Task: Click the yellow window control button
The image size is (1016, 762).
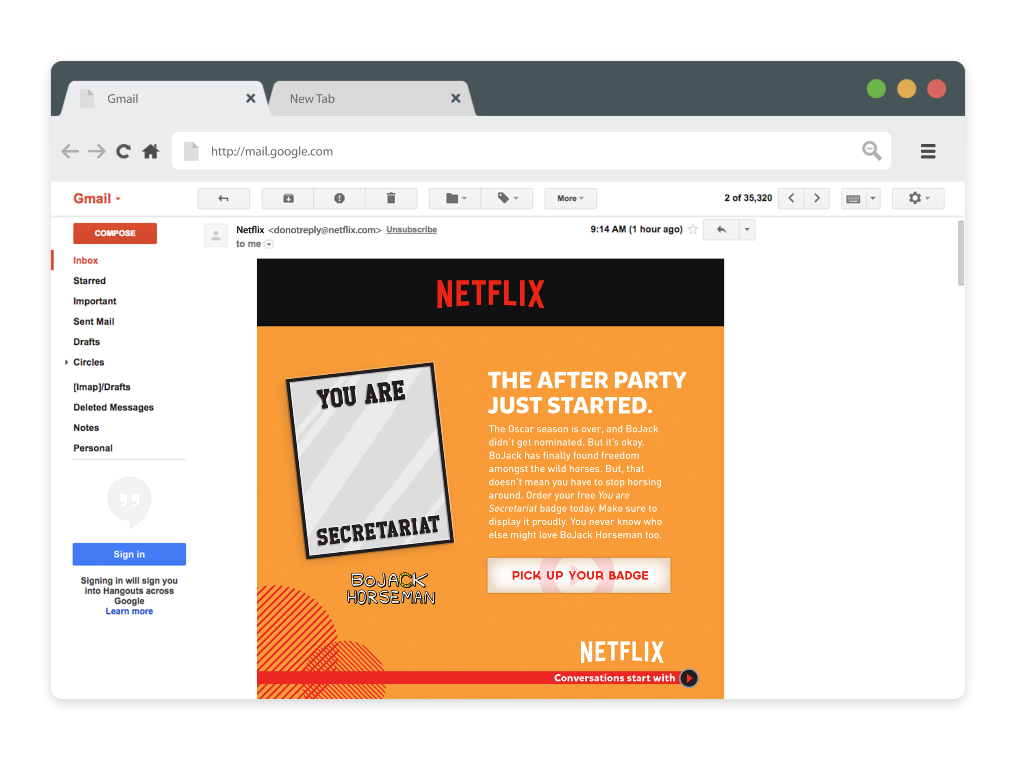Action: coord(907,89)
